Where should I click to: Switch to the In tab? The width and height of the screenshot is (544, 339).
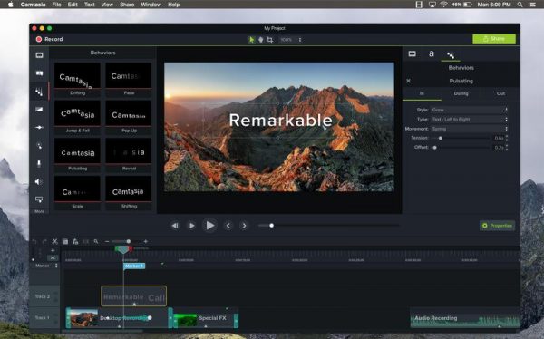coord(422,93)
